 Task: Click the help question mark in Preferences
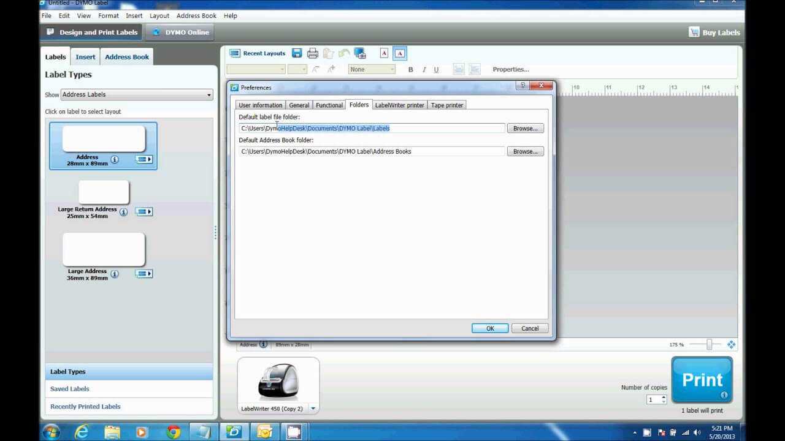(522, 86)
